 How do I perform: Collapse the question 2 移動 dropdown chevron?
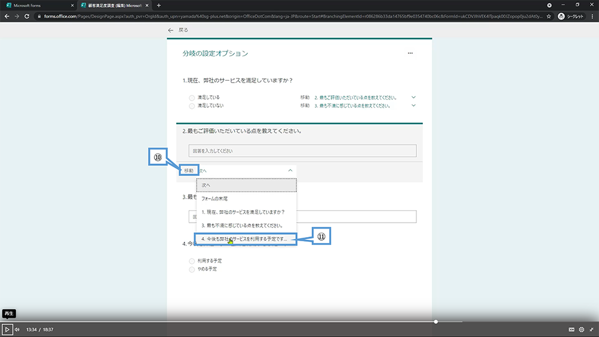tap(291, 170)
